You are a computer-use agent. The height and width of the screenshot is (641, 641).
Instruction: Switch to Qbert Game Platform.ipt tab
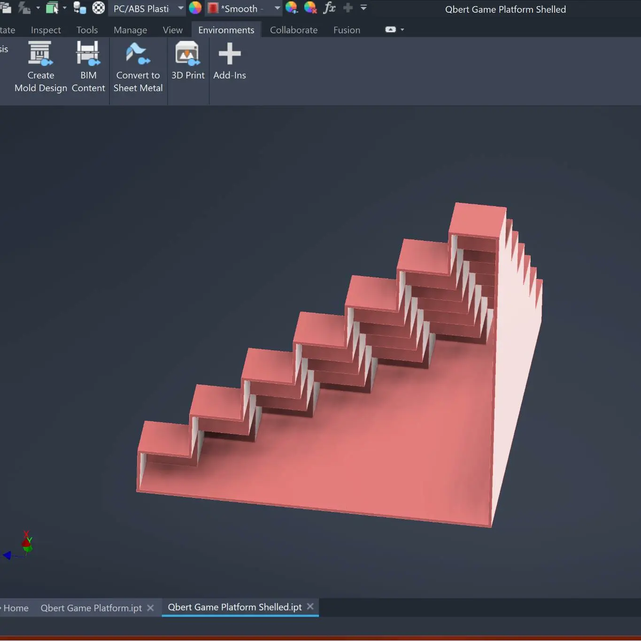coord(91,608)
